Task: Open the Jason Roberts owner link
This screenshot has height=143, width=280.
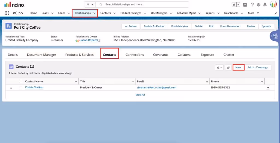Action: [x=89, y=40]
